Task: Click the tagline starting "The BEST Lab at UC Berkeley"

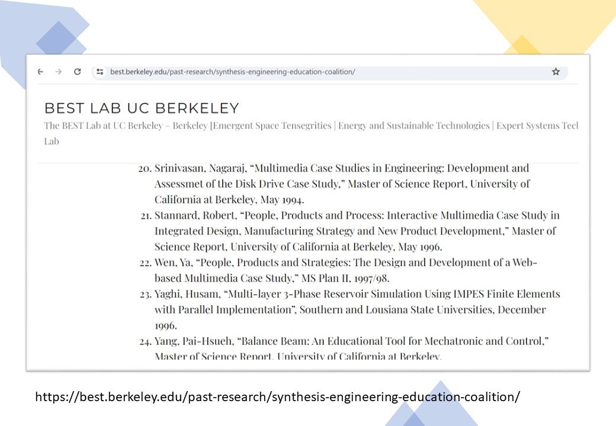Action: [103, 125]
